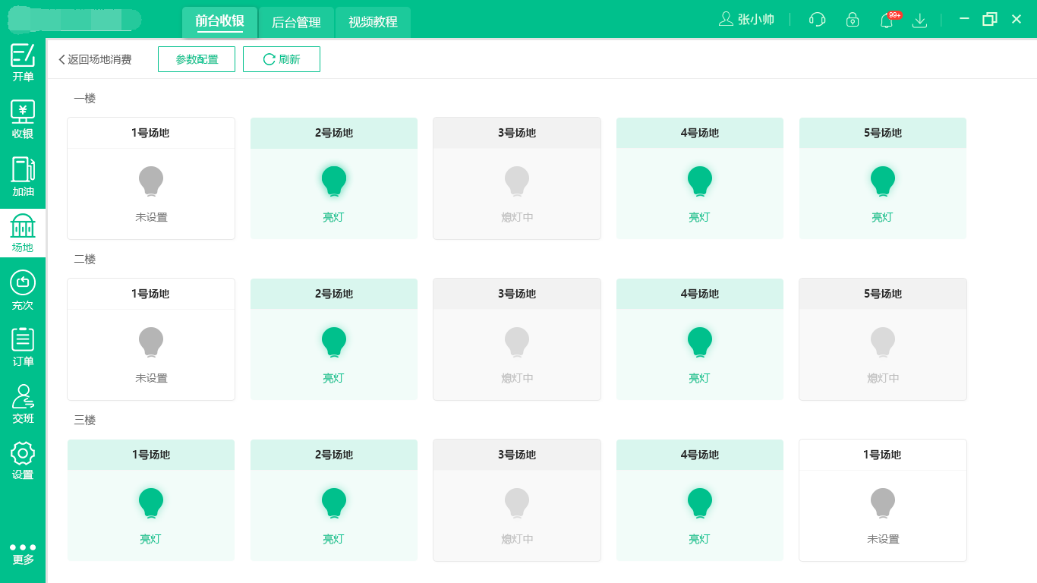Click the lock screen icon in header
Image resolution: width=1037 pixels, height=583 pixels.
[853, 20]
